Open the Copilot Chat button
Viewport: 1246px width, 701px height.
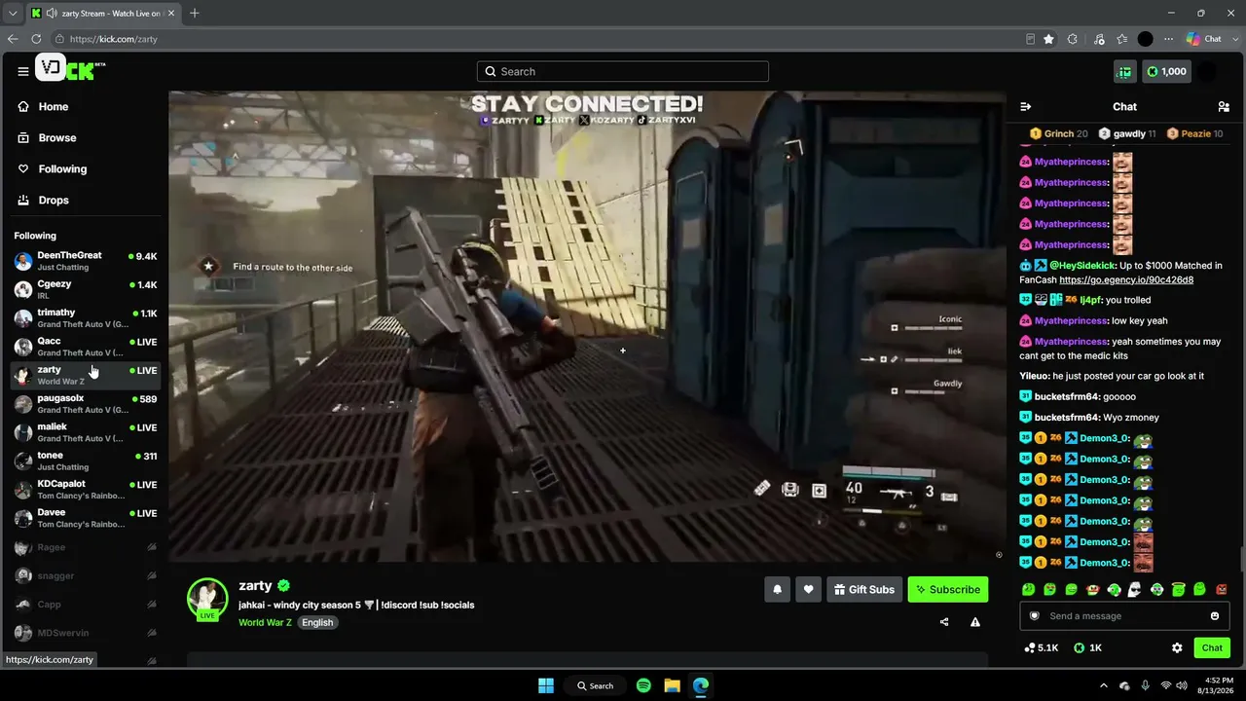pyautogui.click(x=1203, y=39)
